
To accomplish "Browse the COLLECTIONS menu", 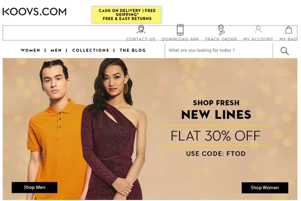I will click(x=91, y=50).
